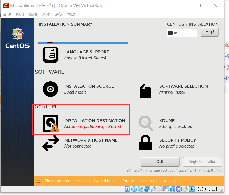Screen dimensions: 229x195
Task: Click the 'SOFTWARE' section heading
Action: pos(50,72)
